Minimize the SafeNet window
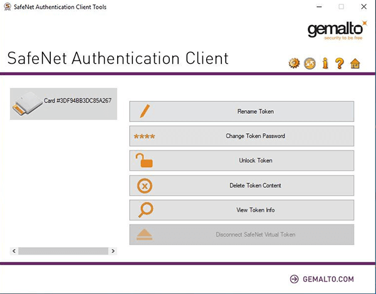This screenshot has width=376, height=294. click(x=319, y=7)
